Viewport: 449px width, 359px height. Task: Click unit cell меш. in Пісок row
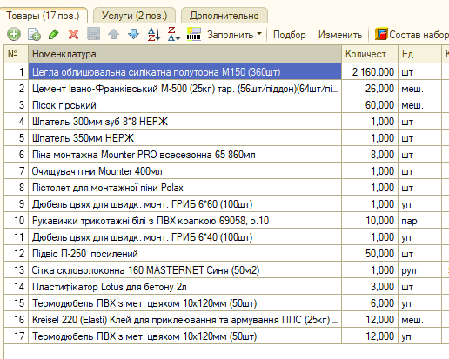pyautogui.click(x=419, y=105)
